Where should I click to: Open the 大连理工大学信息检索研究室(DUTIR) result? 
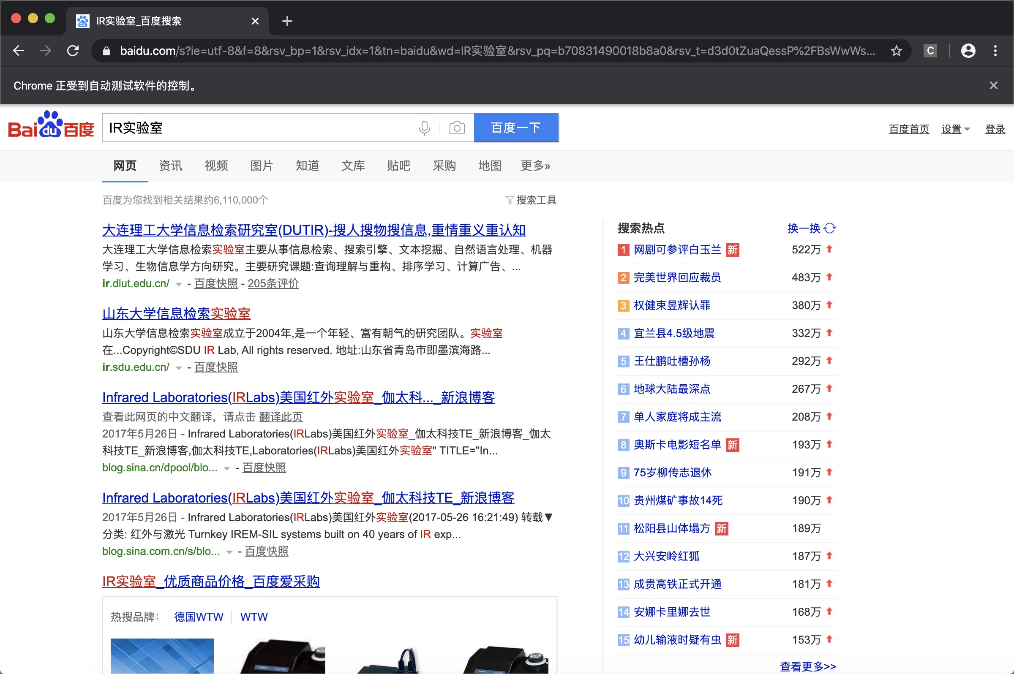click(x=314, y=231)
